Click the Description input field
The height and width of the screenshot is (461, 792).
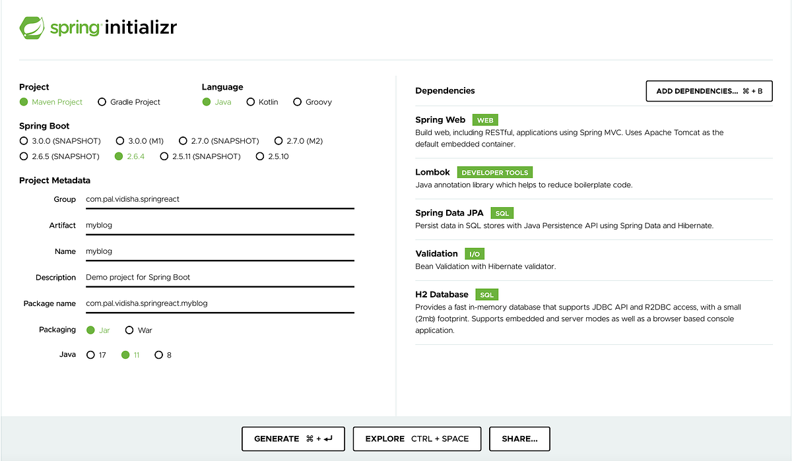click(218, 277)
